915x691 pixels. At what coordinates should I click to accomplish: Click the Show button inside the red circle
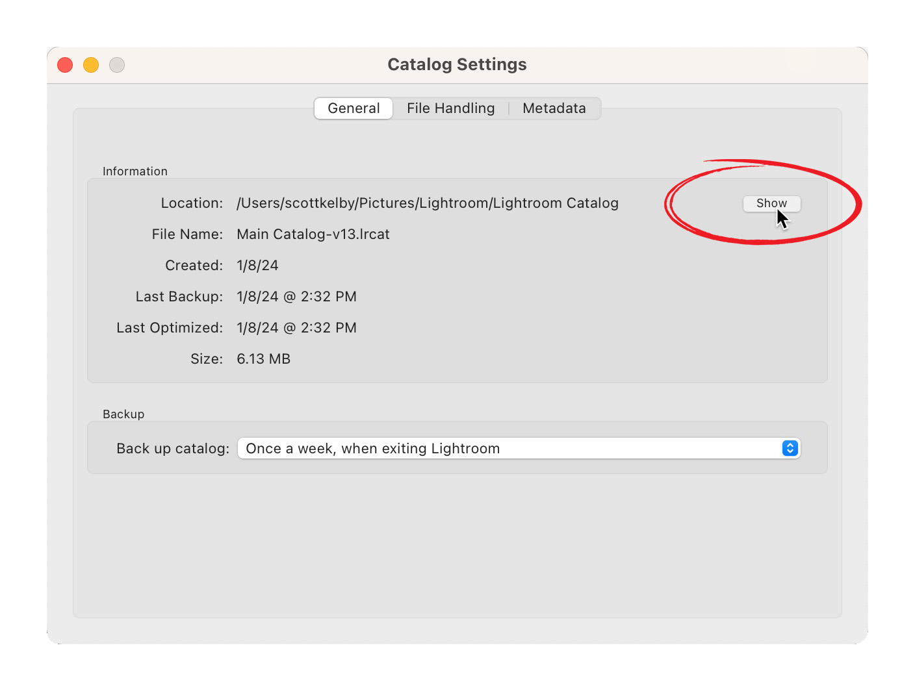[771, 203]
